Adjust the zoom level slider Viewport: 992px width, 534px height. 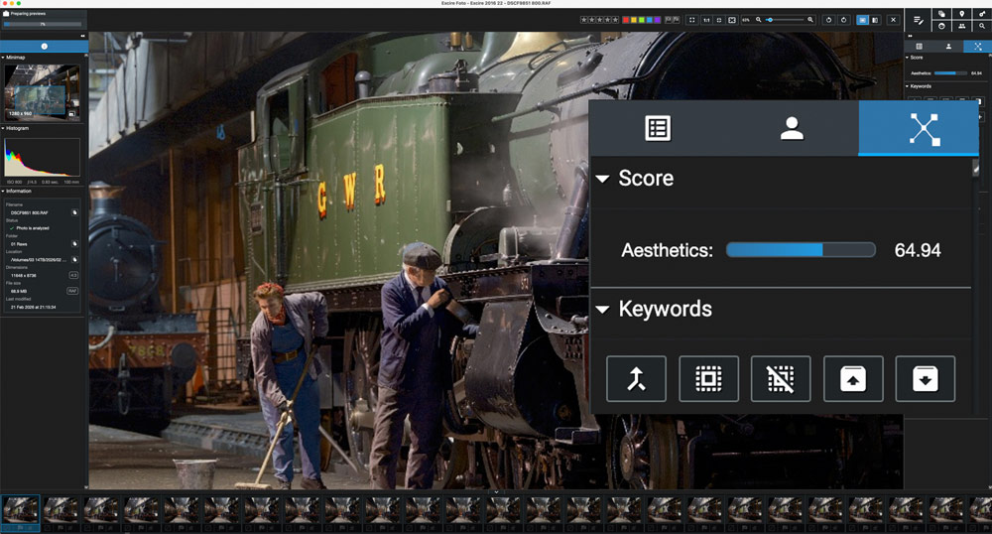click(x=787, y=20)
